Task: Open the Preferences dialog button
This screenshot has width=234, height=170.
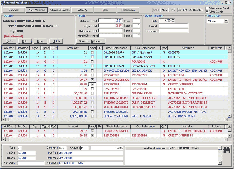Action: point(128,10)
